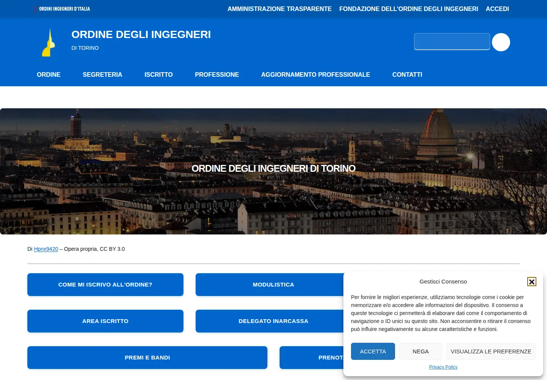Open the SEGRETERIA menu item
The height and width of the screenshot is (380, 547).
[x=103, y=74]
